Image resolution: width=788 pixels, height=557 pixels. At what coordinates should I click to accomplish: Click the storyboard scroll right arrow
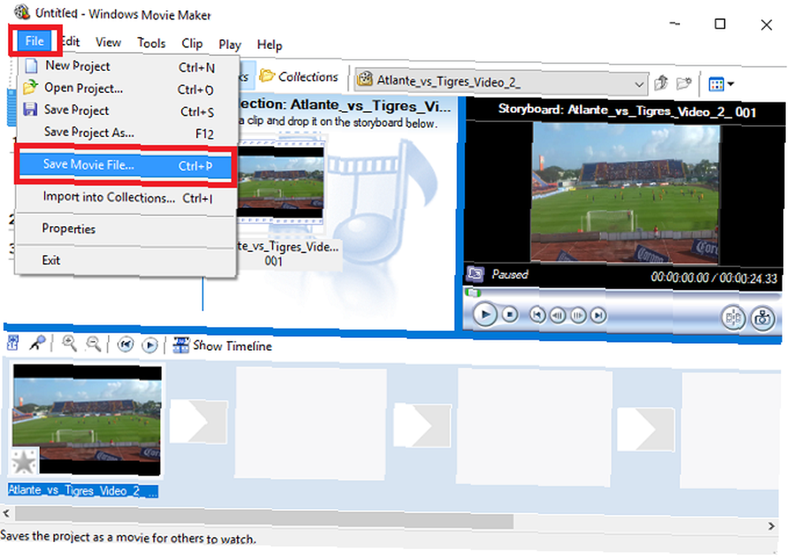pyautogui.click(x=771, y=525)
